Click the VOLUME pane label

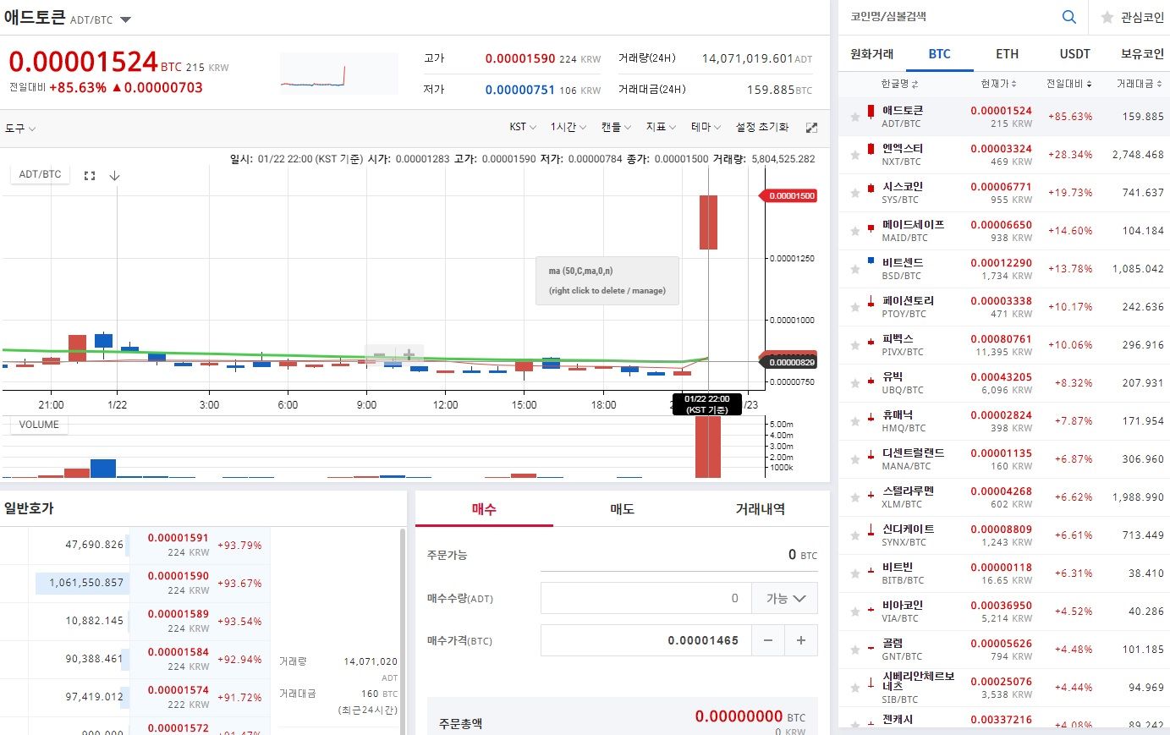coord(39,425)
